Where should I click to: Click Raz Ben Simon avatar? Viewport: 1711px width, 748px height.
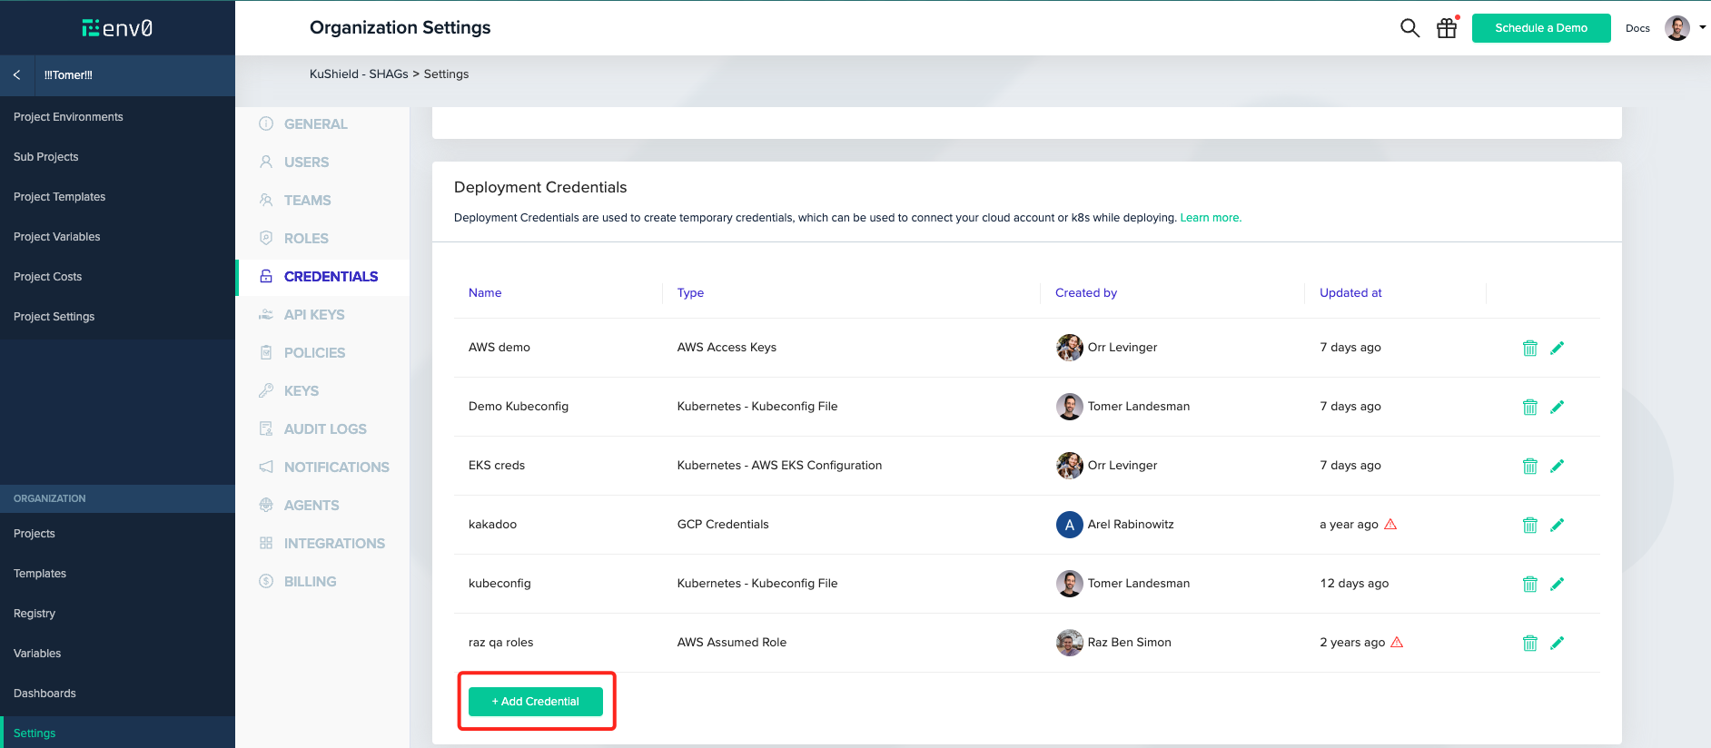1070,643
